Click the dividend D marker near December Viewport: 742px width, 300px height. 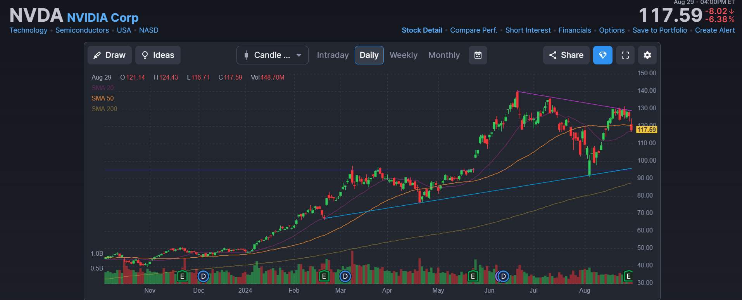(203, 276)
